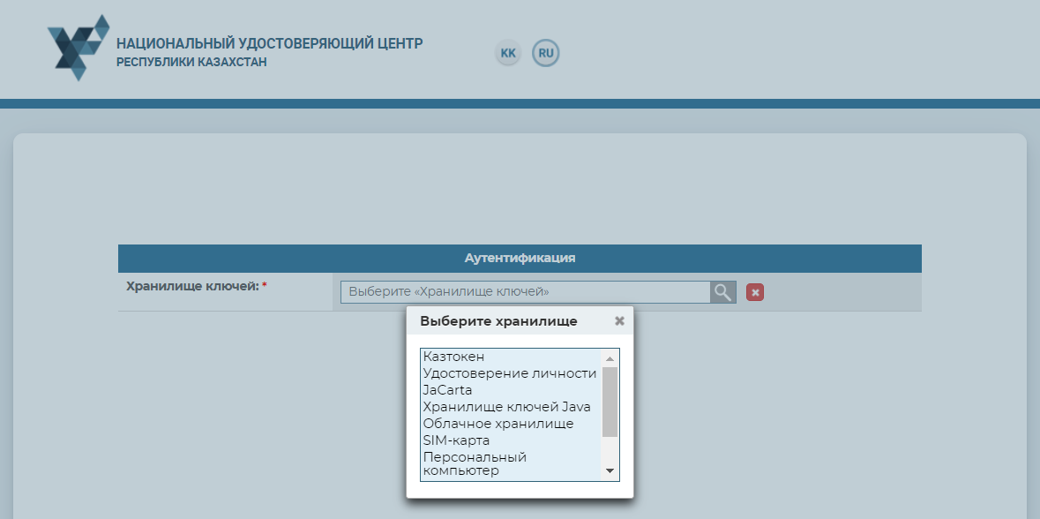Choose 'SIM-карта' from the list
This screenshot has width=1040, height=519.
(x=456, y=440)
